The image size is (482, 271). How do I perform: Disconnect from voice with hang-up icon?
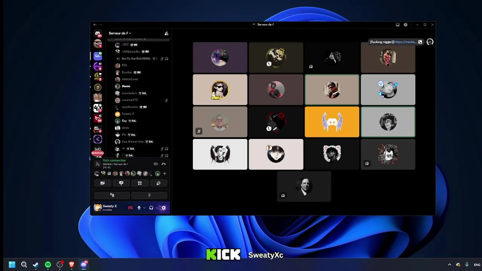tap(163, 164)
